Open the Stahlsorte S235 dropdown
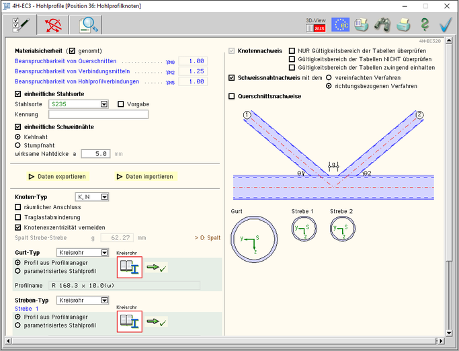This screenshot has height=351, width=459. pos(104,104)
